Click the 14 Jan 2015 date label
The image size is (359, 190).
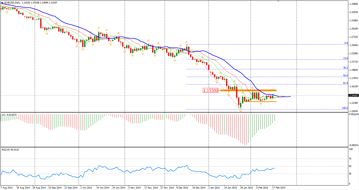point(231,187)
